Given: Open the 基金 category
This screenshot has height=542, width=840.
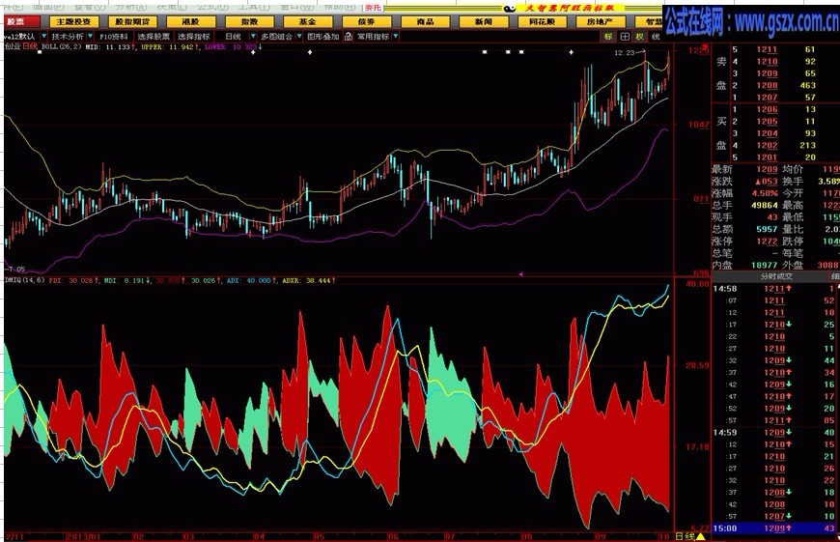Looking at the screenshot, I should (x=307, y=22).
